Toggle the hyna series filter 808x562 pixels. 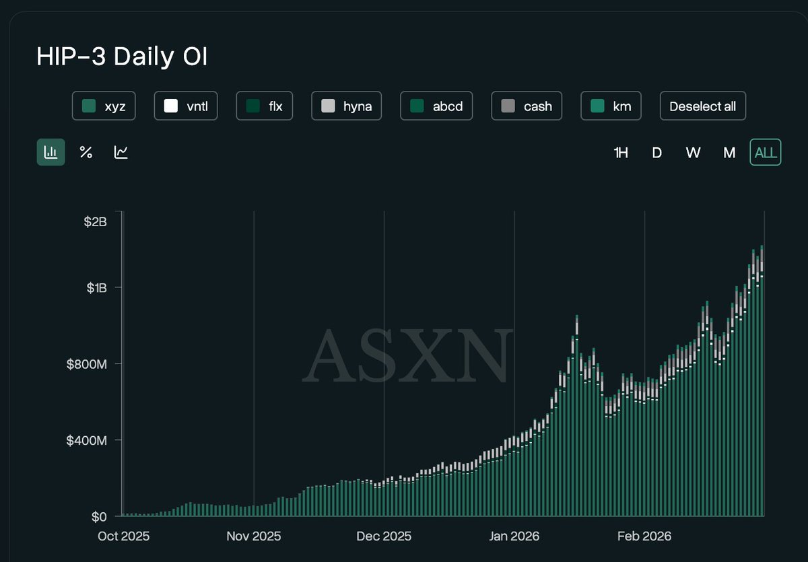[347, 106]
